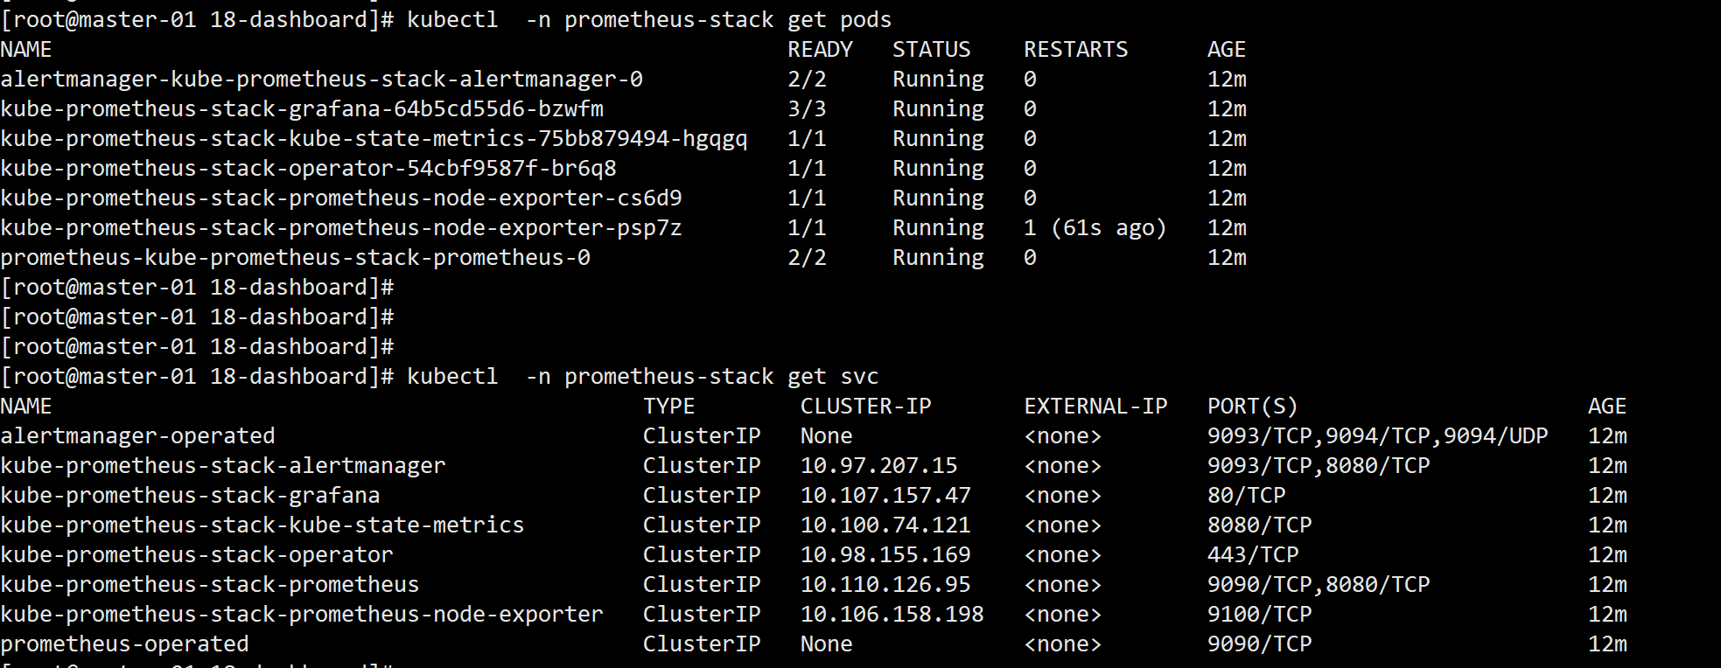Click the prometheus-kube-prometheus-stack-prometheus-0 pod name

tap(296, 258)
